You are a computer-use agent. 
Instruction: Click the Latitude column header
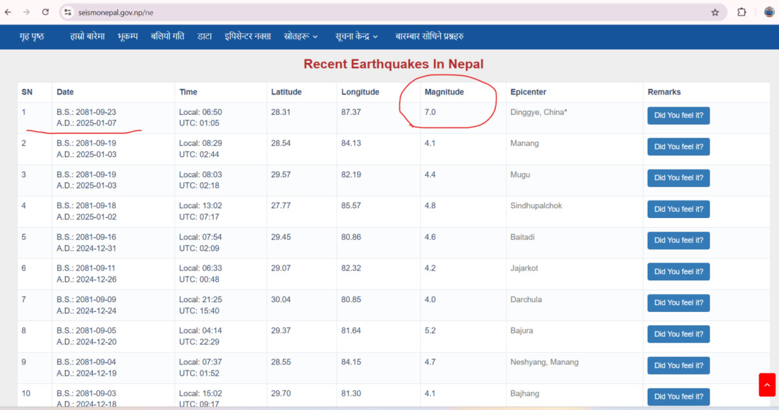(x=286, y=92)
